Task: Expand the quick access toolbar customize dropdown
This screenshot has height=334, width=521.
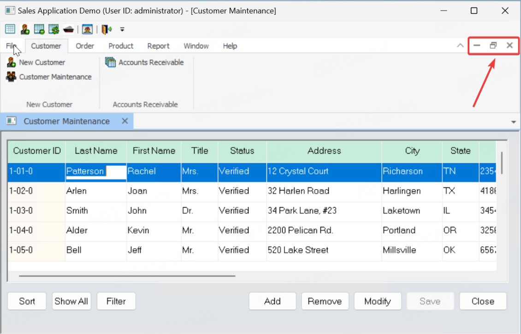Action: pos(122,30)
